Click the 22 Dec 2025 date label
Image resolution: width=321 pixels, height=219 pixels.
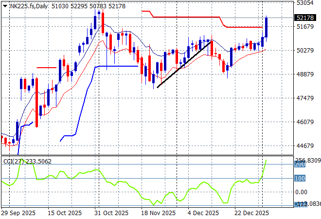(x=251, y=213)
